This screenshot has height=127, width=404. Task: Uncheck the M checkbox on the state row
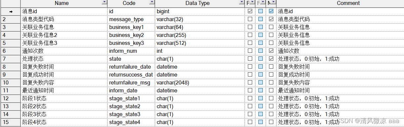coord(271,59)
